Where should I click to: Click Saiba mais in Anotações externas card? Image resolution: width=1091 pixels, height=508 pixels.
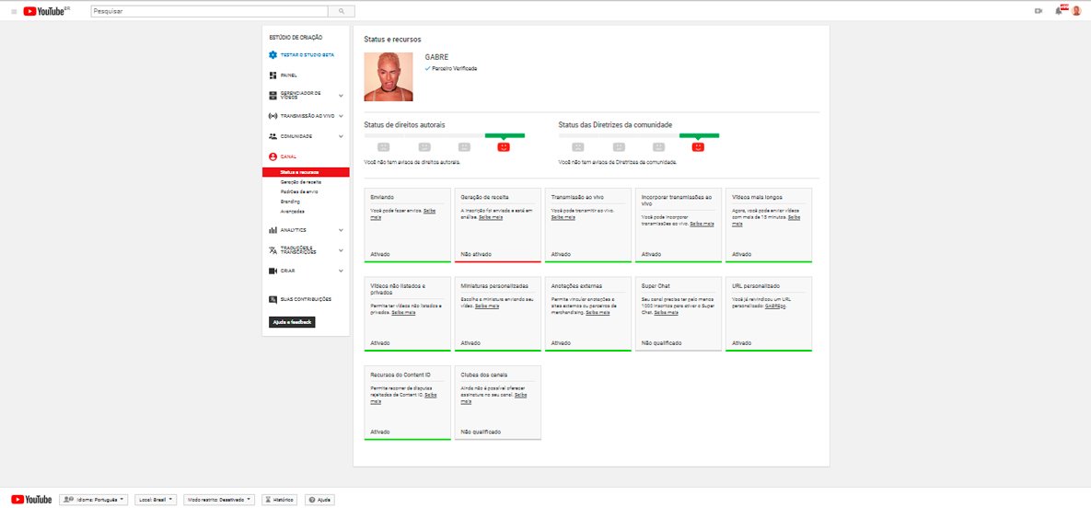(598, 313)
